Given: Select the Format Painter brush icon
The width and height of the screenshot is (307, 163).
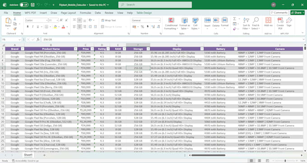Looking at the screenshot, I should click(x=15, y=29).
